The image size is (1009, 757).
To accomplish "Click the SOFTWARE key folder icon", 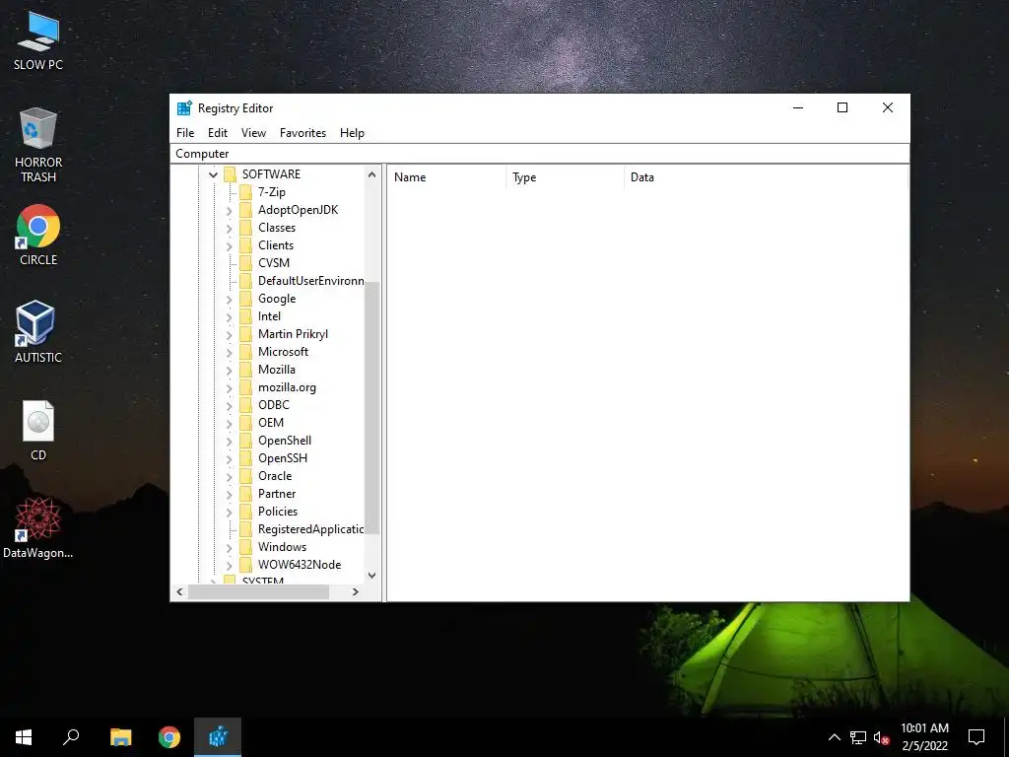I will (230, 173).
